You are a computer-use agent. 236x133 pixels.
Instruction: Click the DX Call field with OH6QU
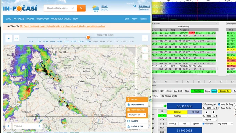(x=177, y=116)
